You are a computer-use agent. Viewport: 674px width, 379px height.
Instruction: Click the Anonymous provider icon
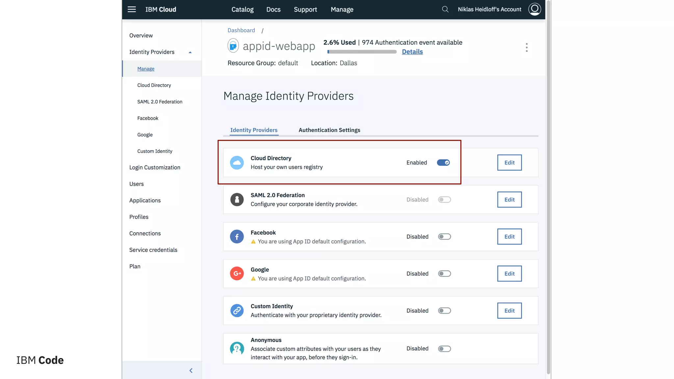[237, 348]
